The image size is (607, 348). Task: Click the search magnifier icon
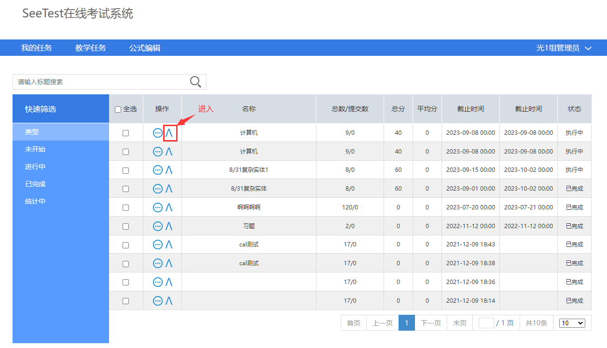[x=195, y=82]
